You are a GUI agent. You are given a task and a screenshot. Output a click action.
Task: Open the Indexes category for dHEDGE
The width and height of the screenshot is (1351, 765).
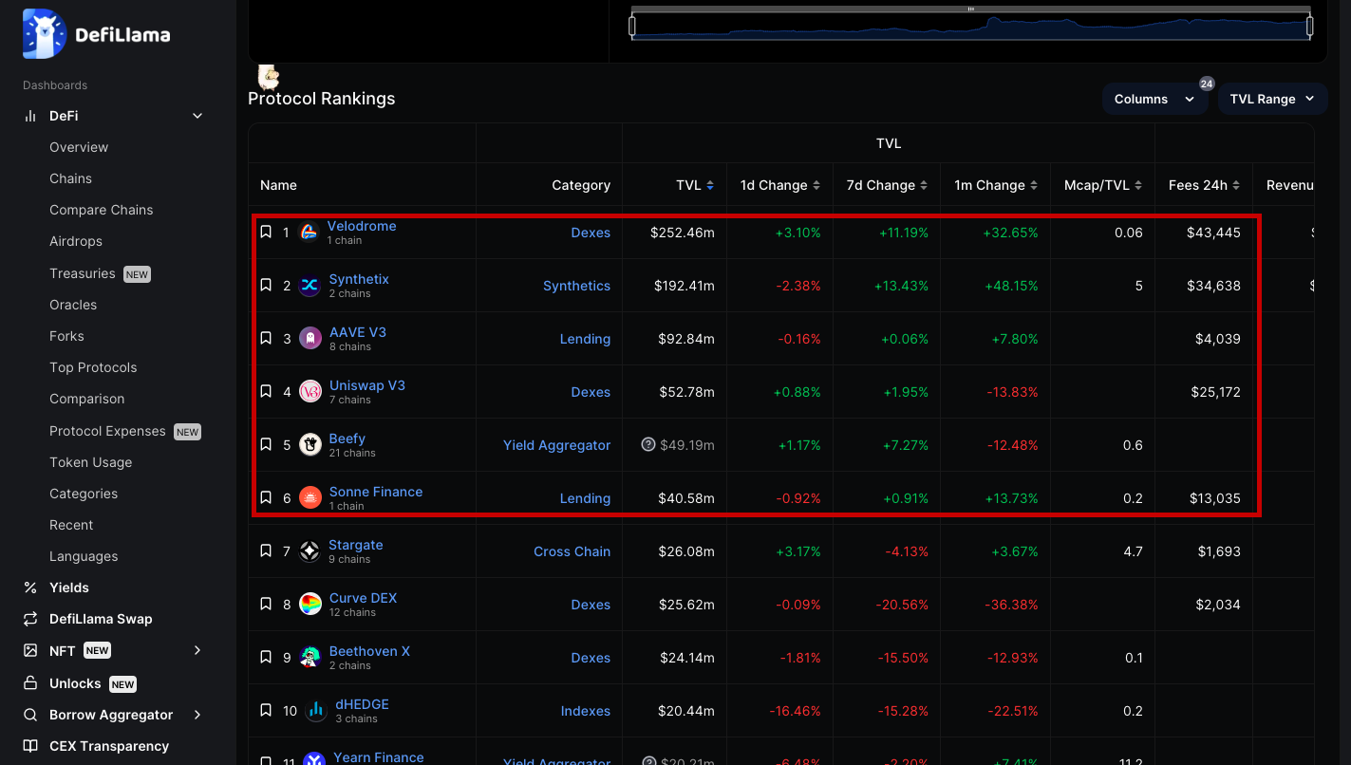pyautogui.click(x=586, y=711)
